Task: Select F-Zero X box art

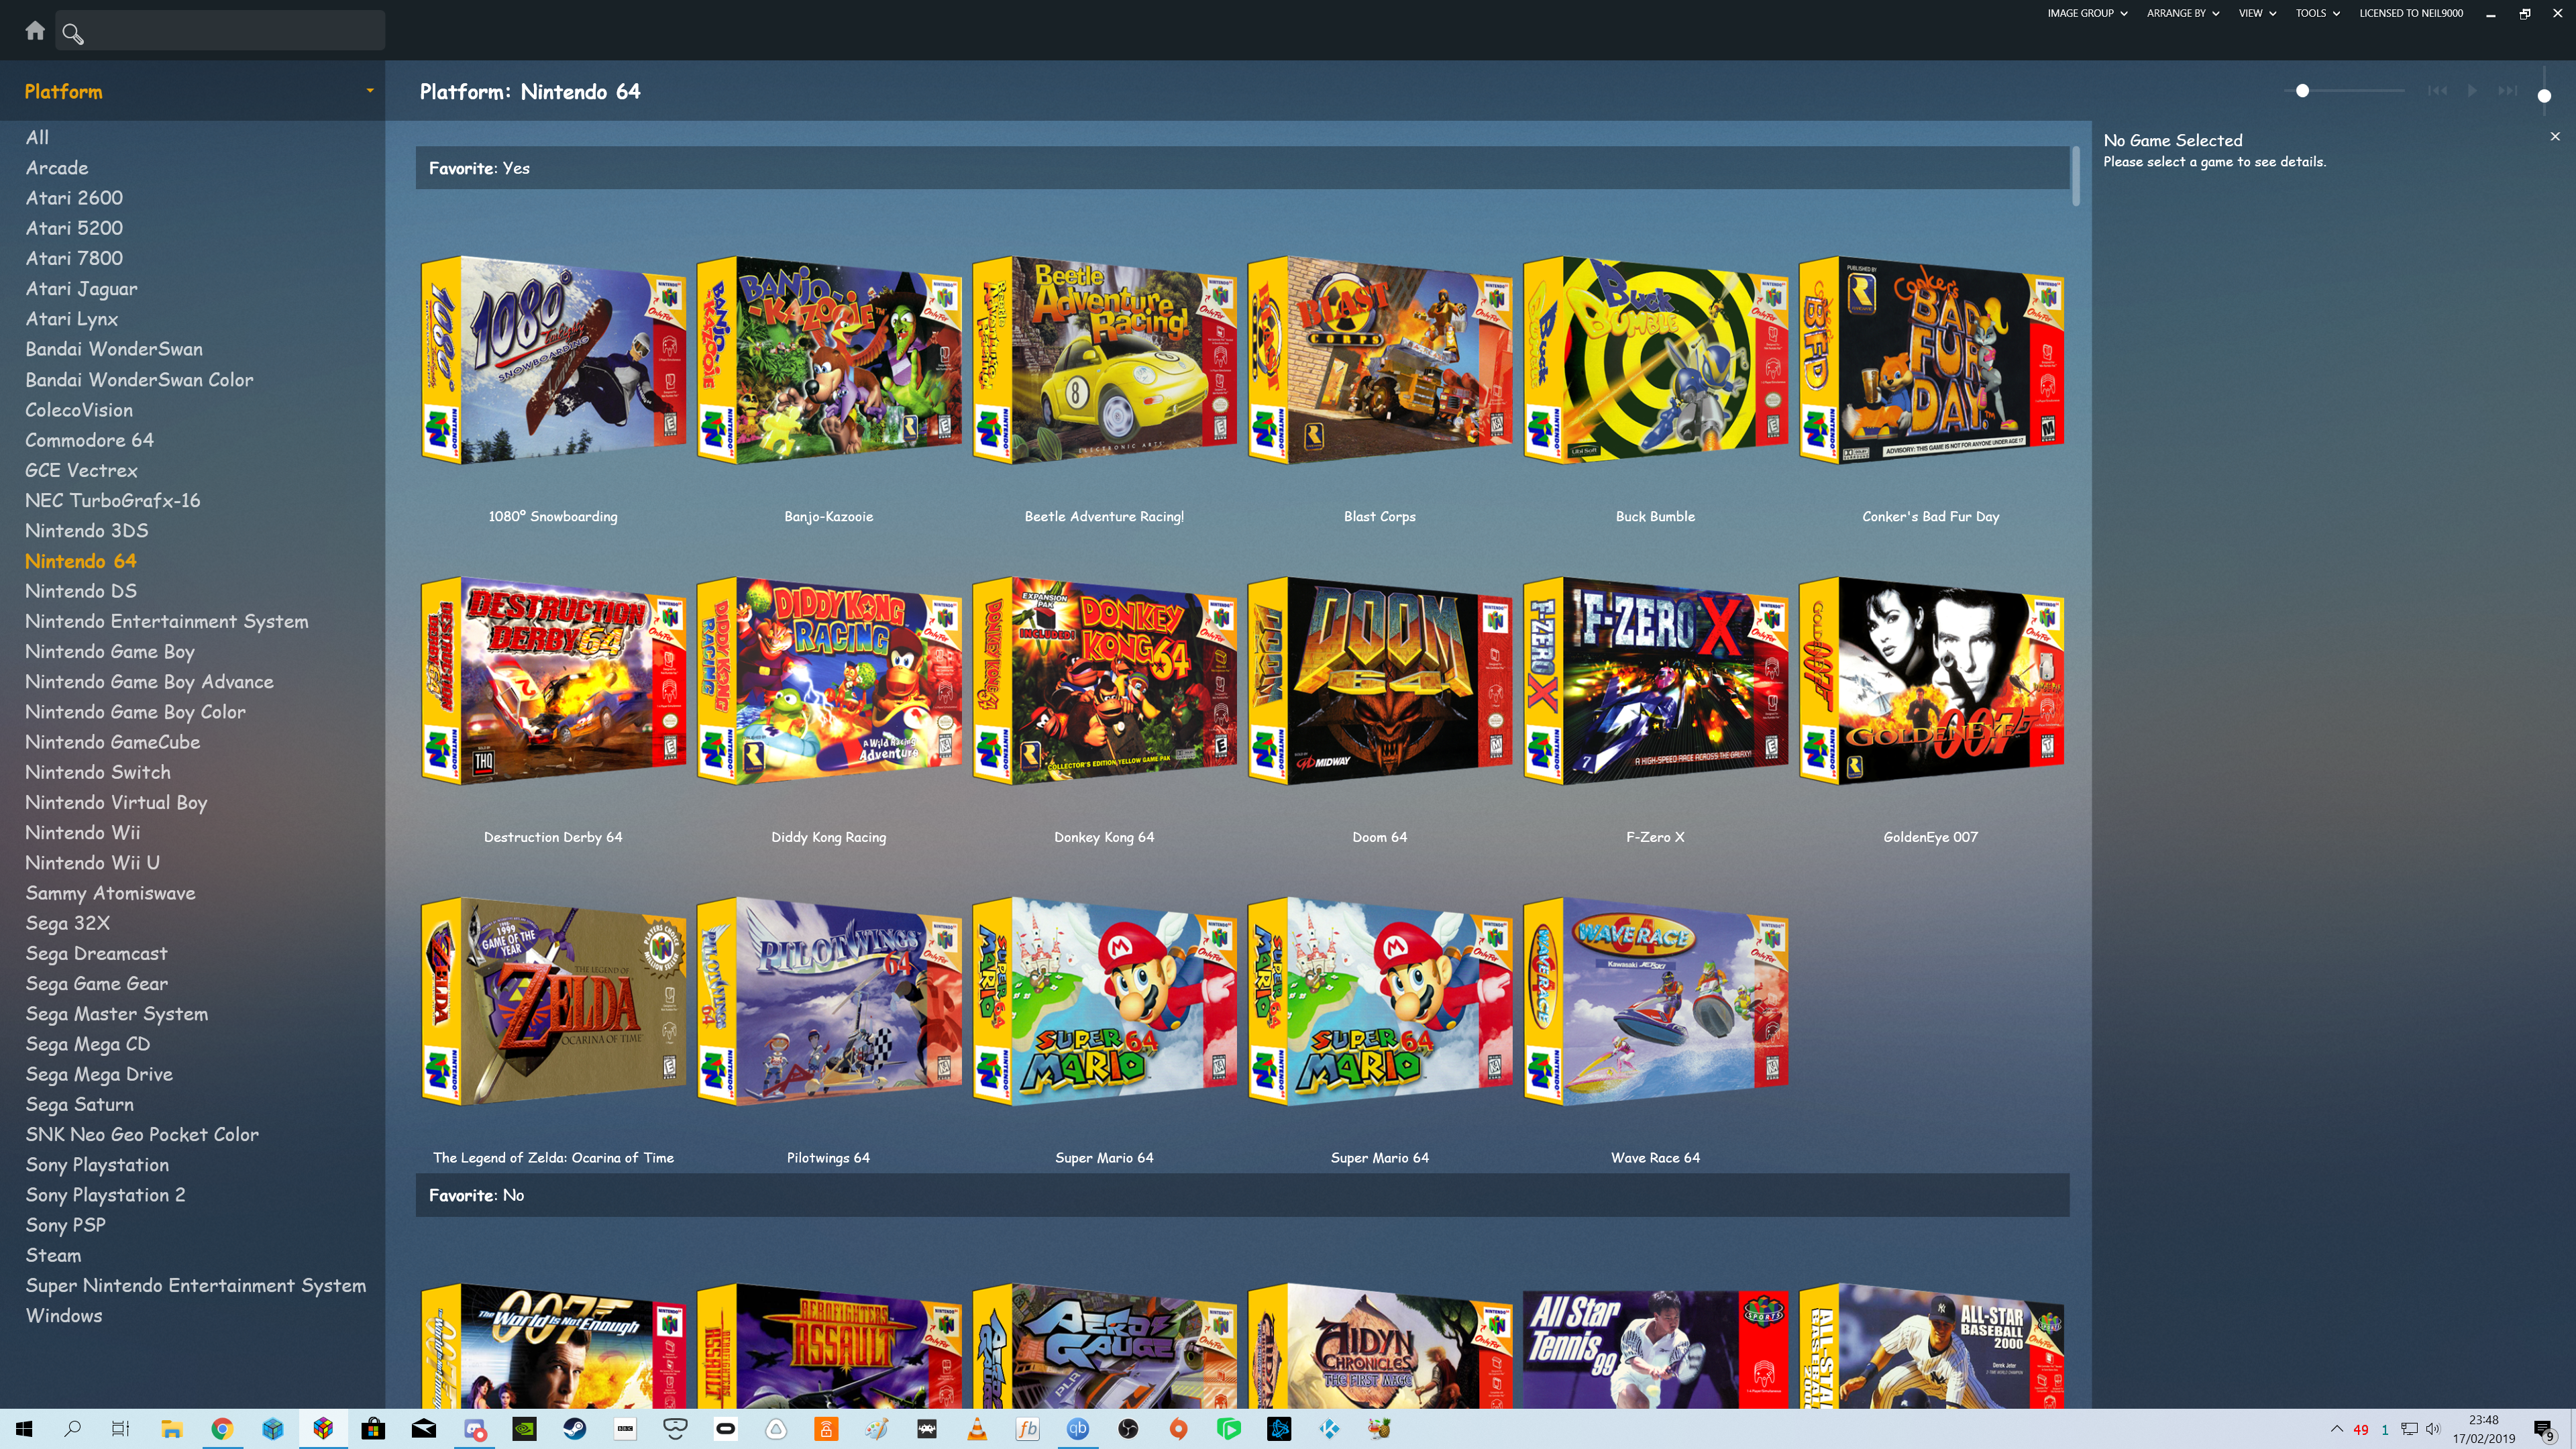Action: (1655, 681)
